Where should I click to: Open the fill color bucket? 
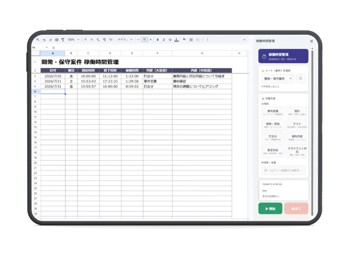click(184, 40)
